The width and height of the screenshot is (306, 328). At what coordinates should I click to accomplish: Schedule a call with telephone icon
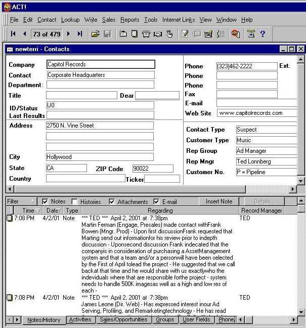coord(146,34)
